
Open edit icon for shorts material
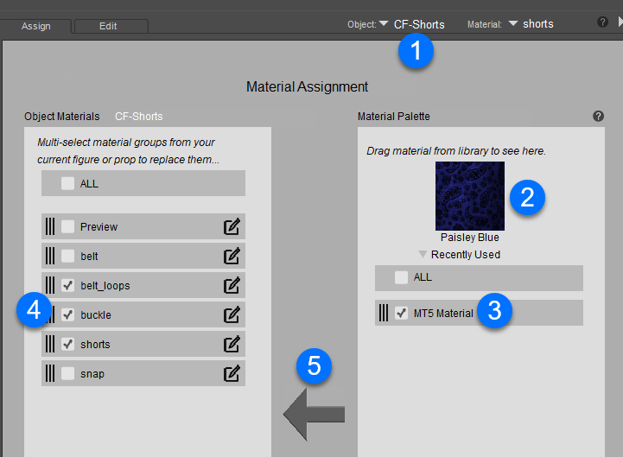[x=232, y=345]
